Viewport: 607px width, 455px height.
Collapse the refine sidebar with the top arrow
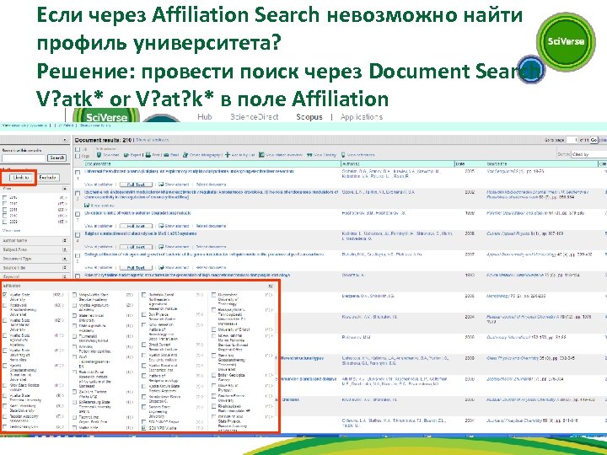tap(65, 140)
